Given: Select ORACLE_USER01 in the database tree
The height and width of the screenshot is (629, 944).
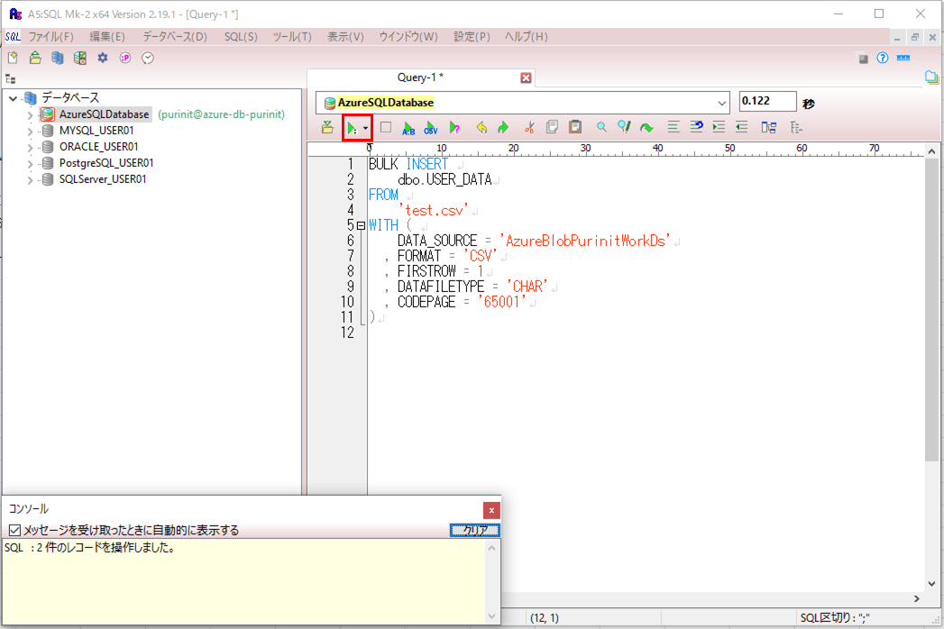Looking at the screenshot, I should tap(99, 147).
